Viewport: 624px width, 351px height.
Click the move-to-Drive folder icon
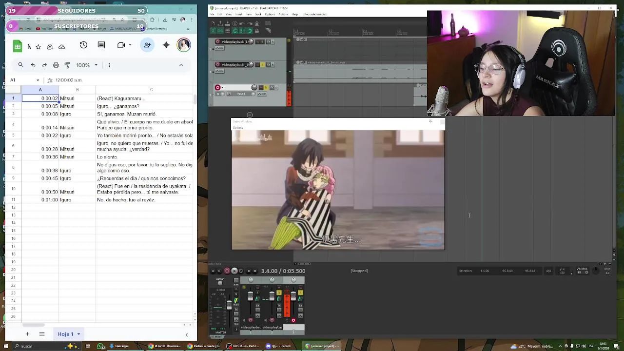[x=50, y=47]
